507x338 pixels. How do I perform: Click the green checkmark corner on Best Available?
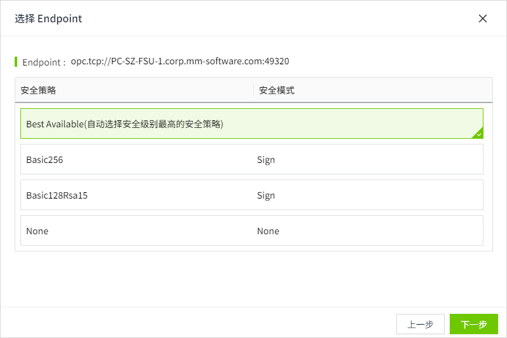(x=479, y=134)
